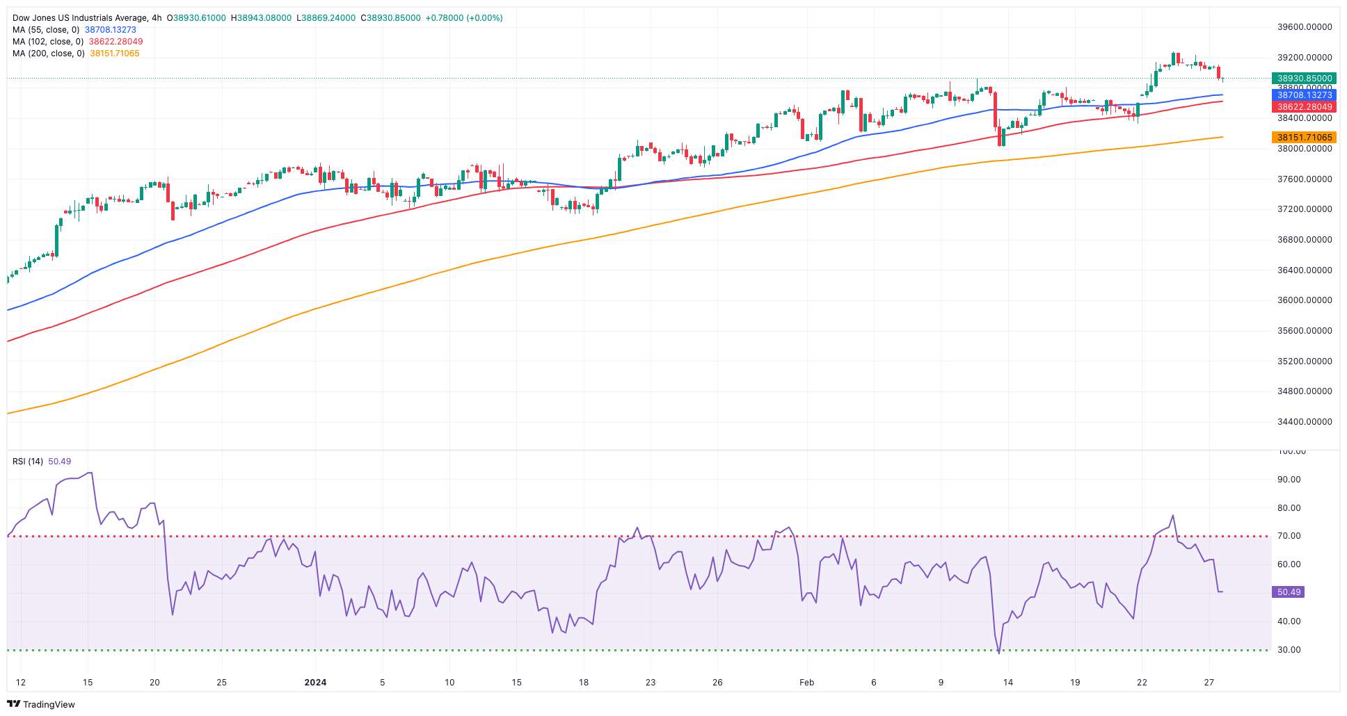Click the red 38622.28049 MA tag

[1305, 107]
